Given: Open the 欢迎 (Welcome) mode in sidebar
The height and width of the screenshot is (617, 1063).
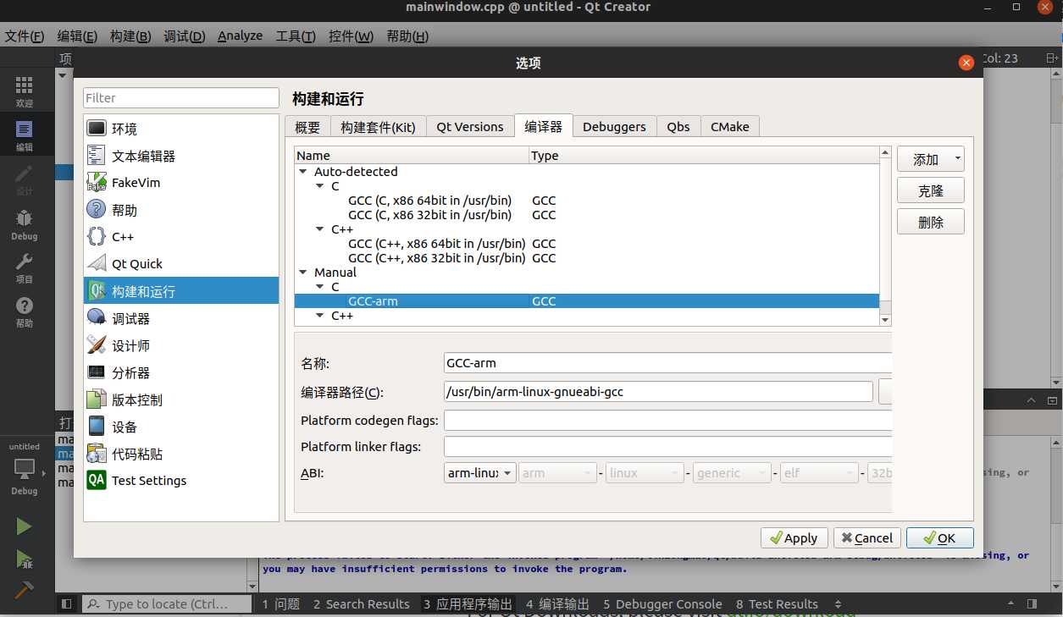Looking at the screenshot, I should coord(25,91).
